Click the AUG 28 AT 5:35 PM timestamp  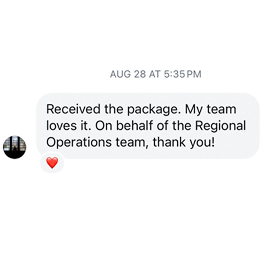pos(156,74)
